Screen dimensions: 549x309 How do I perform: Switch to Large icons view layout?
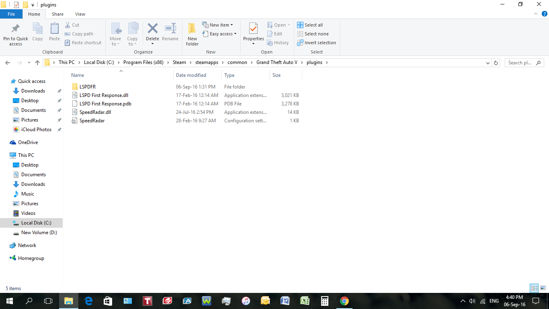543,288
